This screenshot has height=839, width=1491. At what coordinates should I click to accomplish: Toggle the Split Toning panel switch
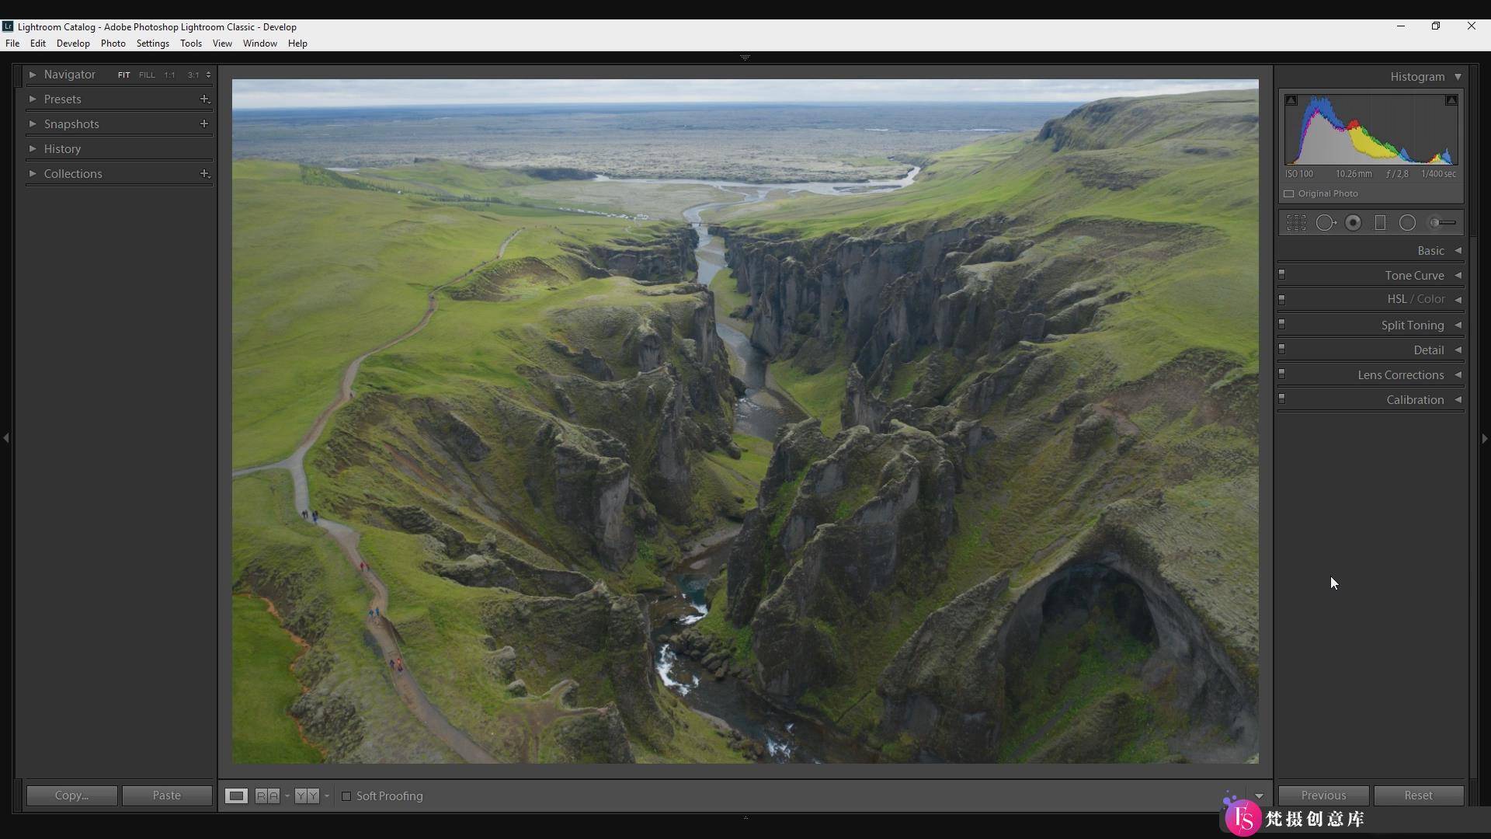(1282, 324)
